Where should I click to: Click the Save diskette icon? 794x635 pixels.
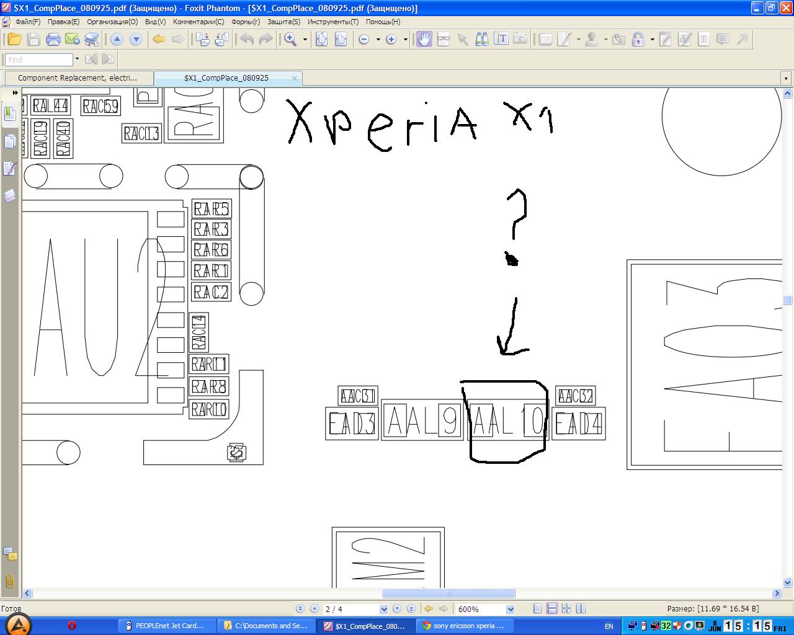point(34,39)
